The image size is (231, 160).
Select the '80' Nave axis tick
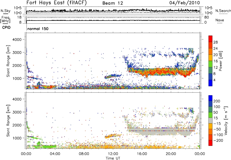tap(206, 17)
